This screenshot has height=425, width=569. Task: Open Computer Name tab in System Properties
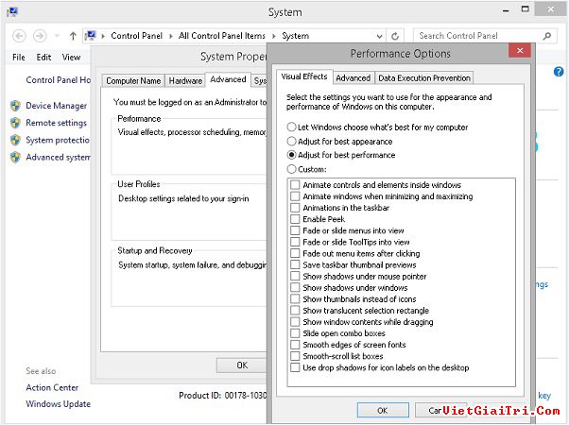[133, 81]
